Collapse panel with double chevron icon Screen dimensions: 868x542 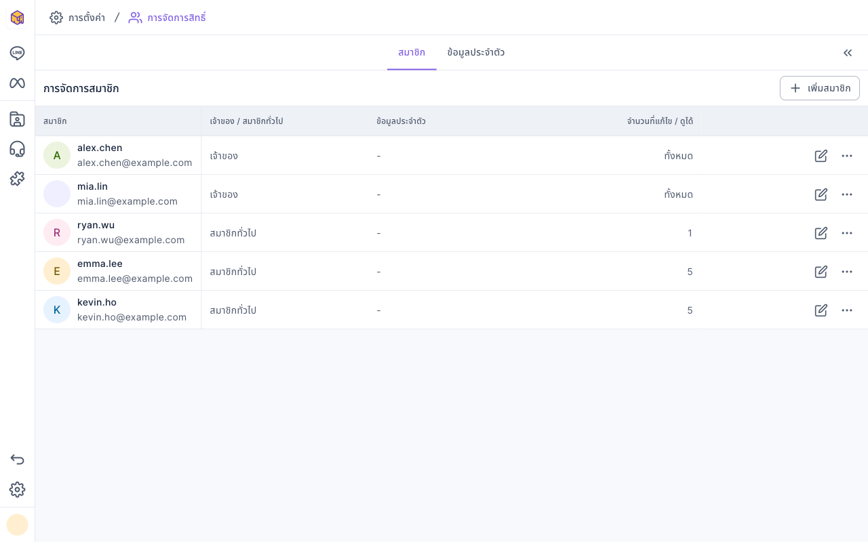(x=848, y=53)
